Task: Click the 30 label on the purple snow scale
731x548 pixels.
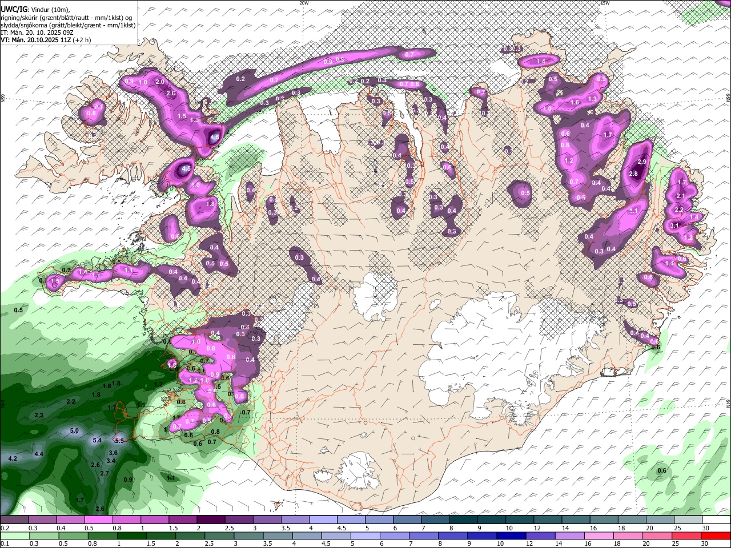Action: 706,528
